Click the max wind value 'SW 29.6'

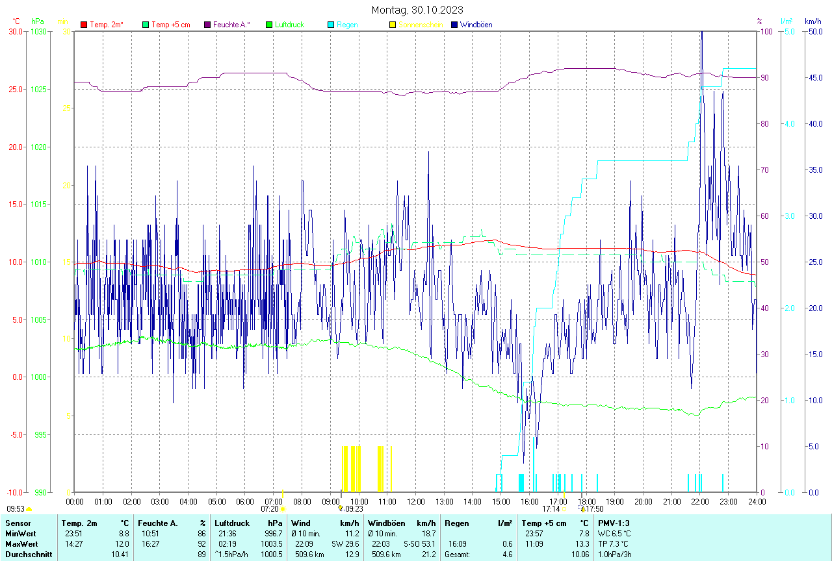[345, 543]
